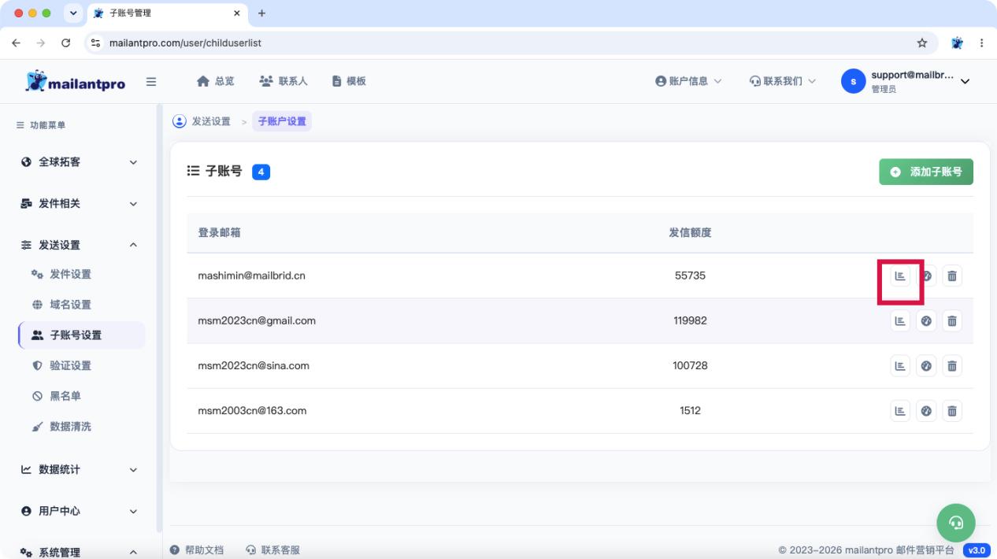Open the green customer support chat bubble
This screenshot has width=997, height=559.
[956, 522]
